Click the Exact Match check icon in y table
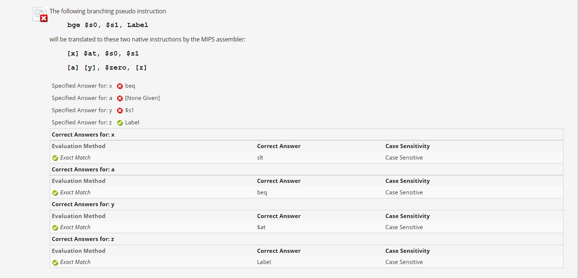The height and width of the screenshot is (278, 579). [x=55, y=228]
